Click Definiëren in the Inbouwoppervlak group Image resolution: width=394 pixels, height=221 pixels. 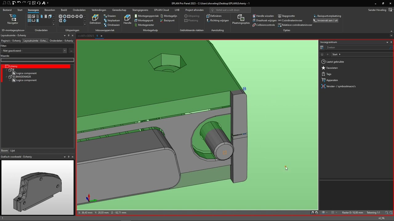(x=95, y=20)
